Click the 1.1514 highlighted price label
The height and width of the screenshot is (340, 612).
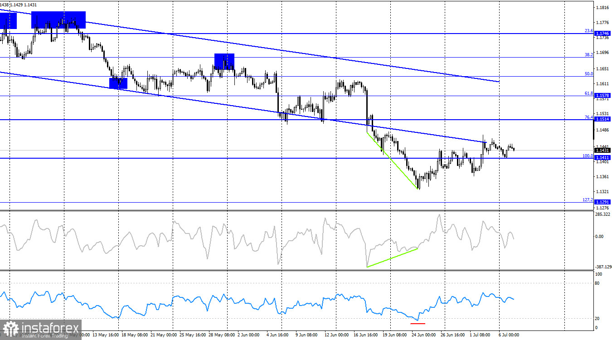tap(602, 119)
